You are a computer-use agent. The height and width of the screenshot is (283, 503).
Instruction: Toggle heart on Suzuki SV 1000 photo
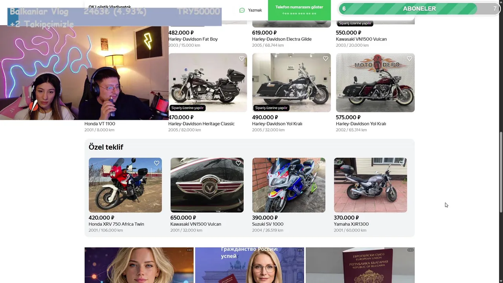click(320, 163)
